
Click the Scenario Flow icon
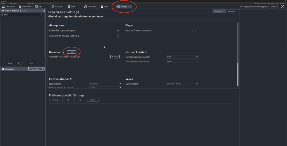click(20, 6)
